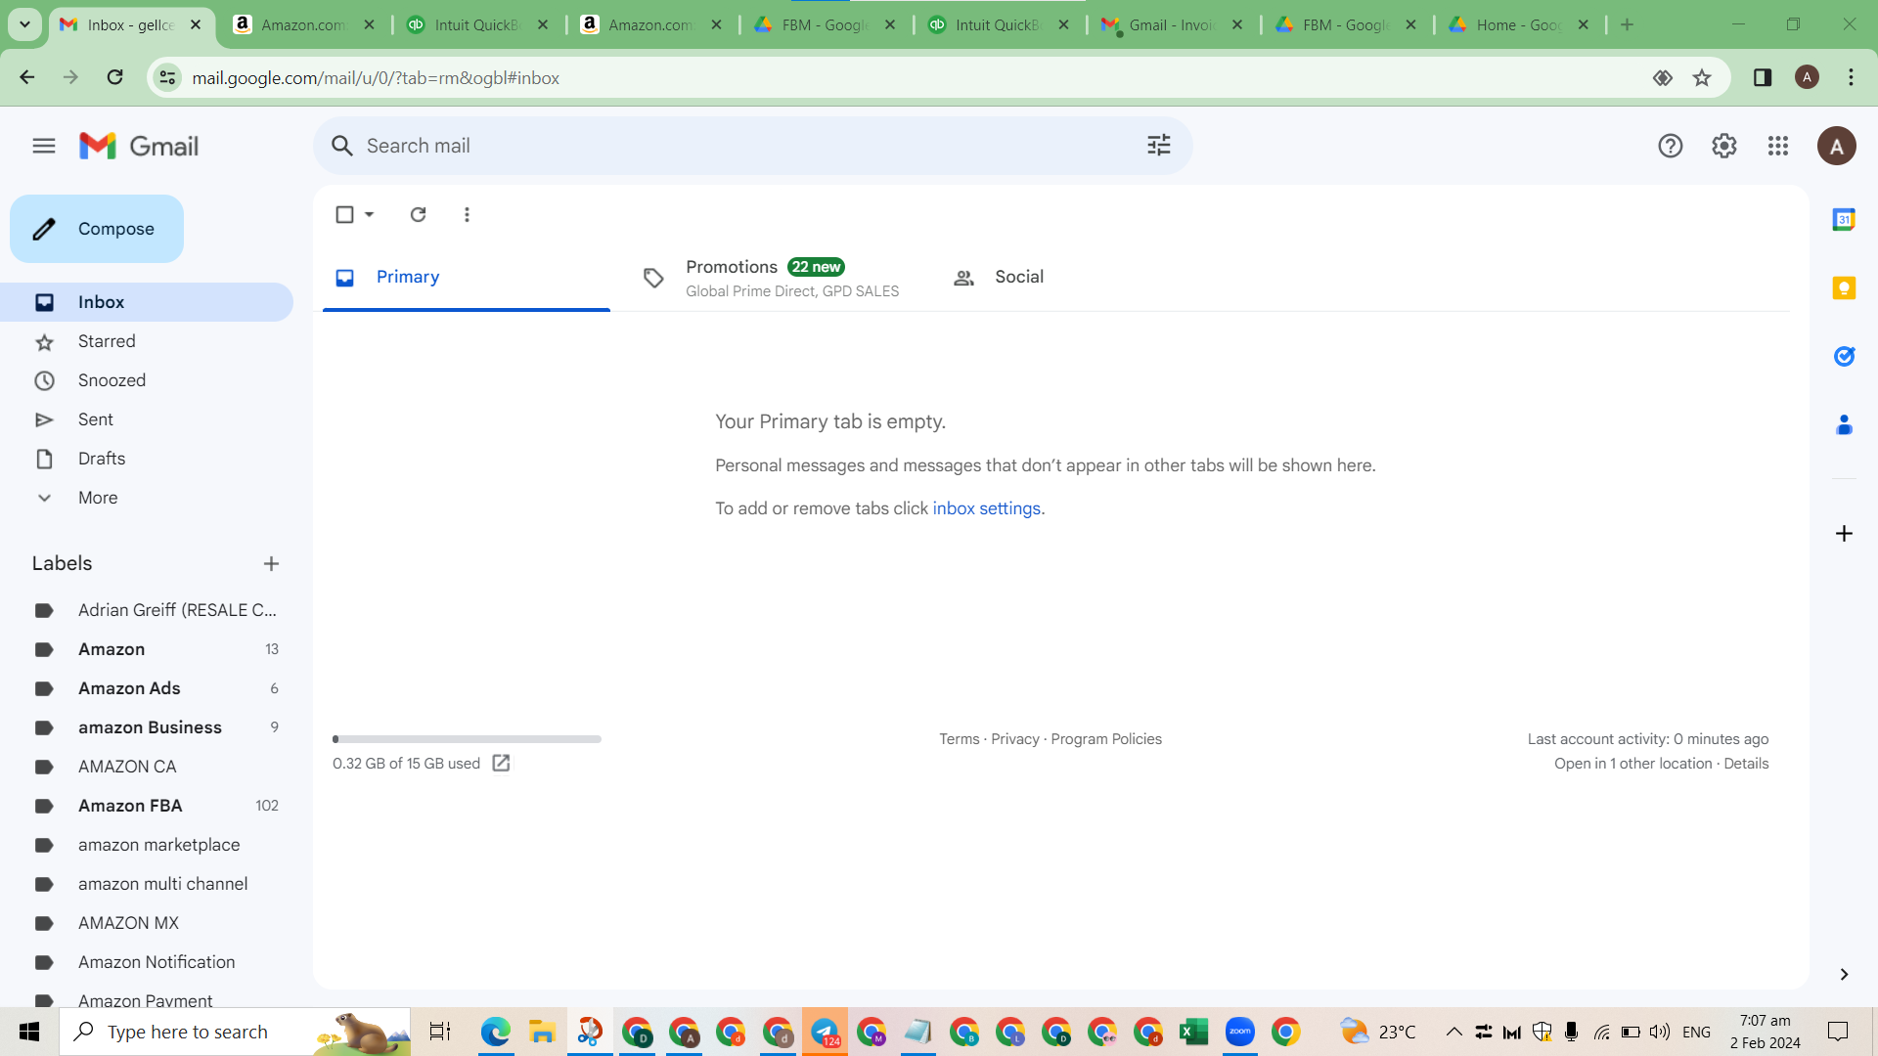The height and width of the screenshot is (1056, 1878).
Task: Open Chrome three-dot menu
Action: 1851,77
